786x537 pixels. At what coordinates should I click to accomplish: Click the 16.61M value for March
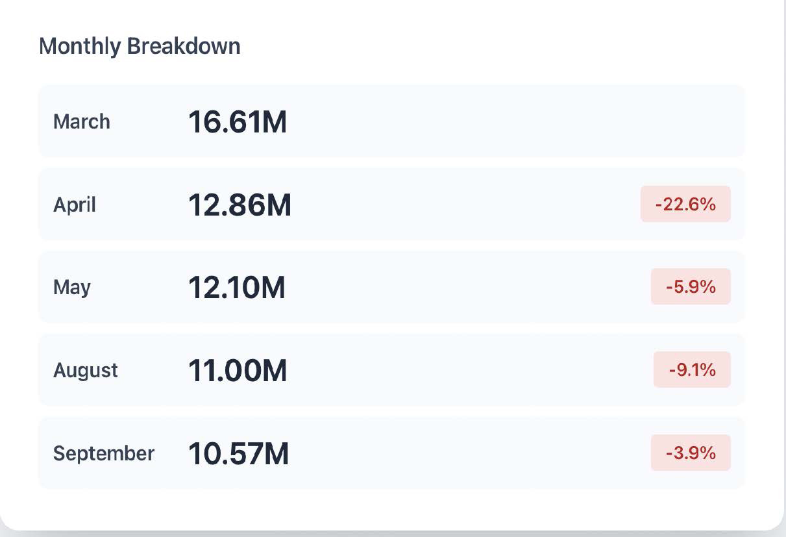tap(238, 122)
